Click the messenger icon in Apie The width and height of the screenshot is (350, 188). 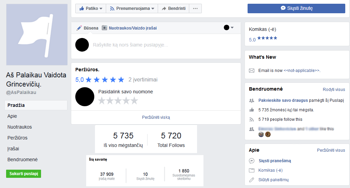point(252,161)
